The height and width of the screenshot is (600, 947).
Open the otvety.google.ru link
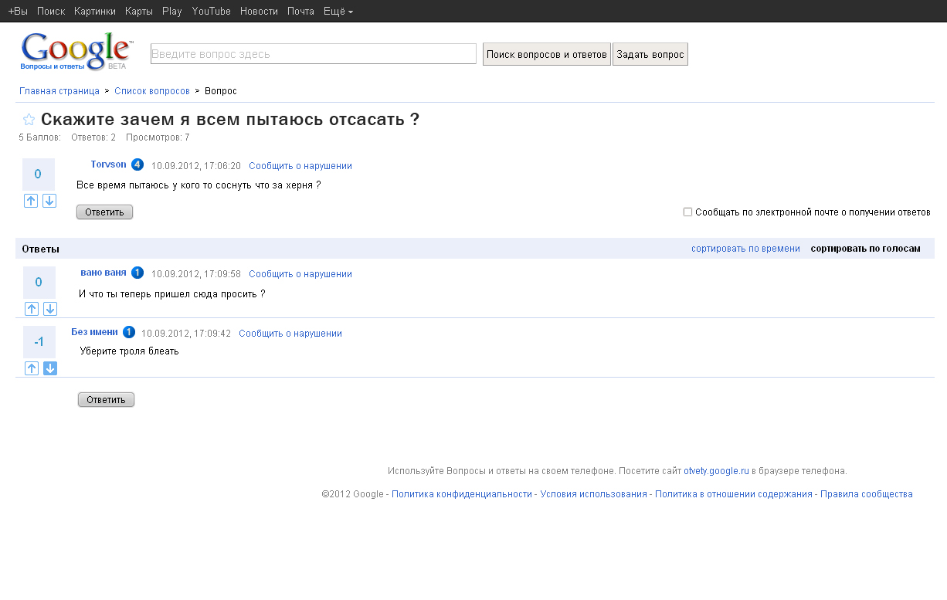pyautogui.click(x=717, y=470)
